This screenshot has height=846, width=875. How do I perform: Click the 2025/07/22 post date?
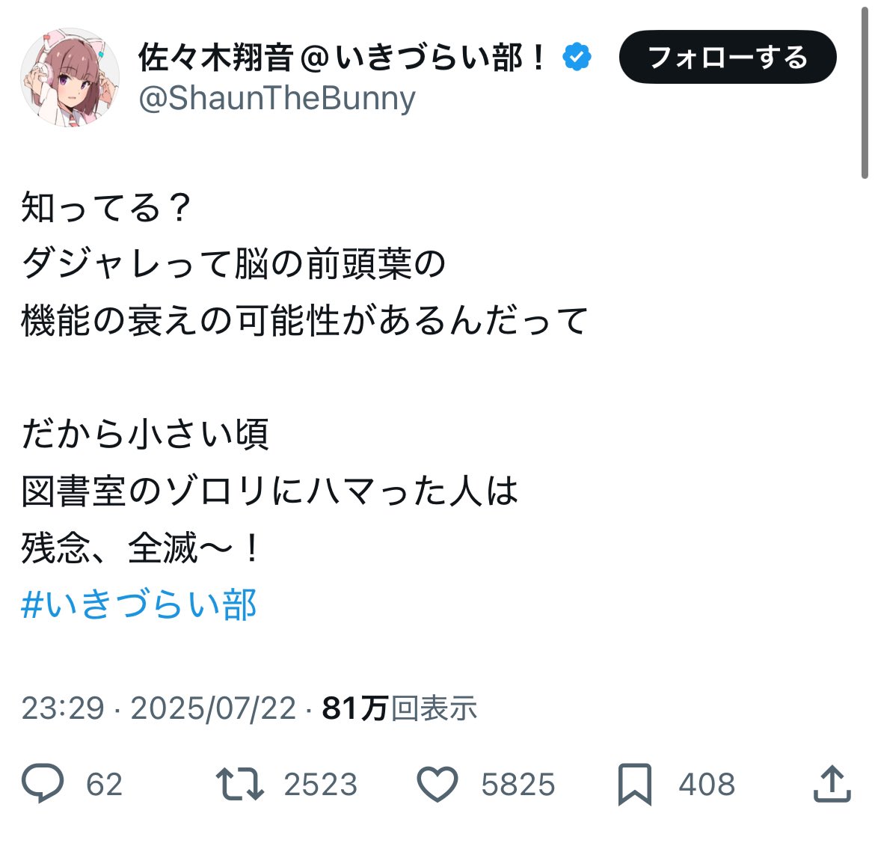(x=213, y=708)
